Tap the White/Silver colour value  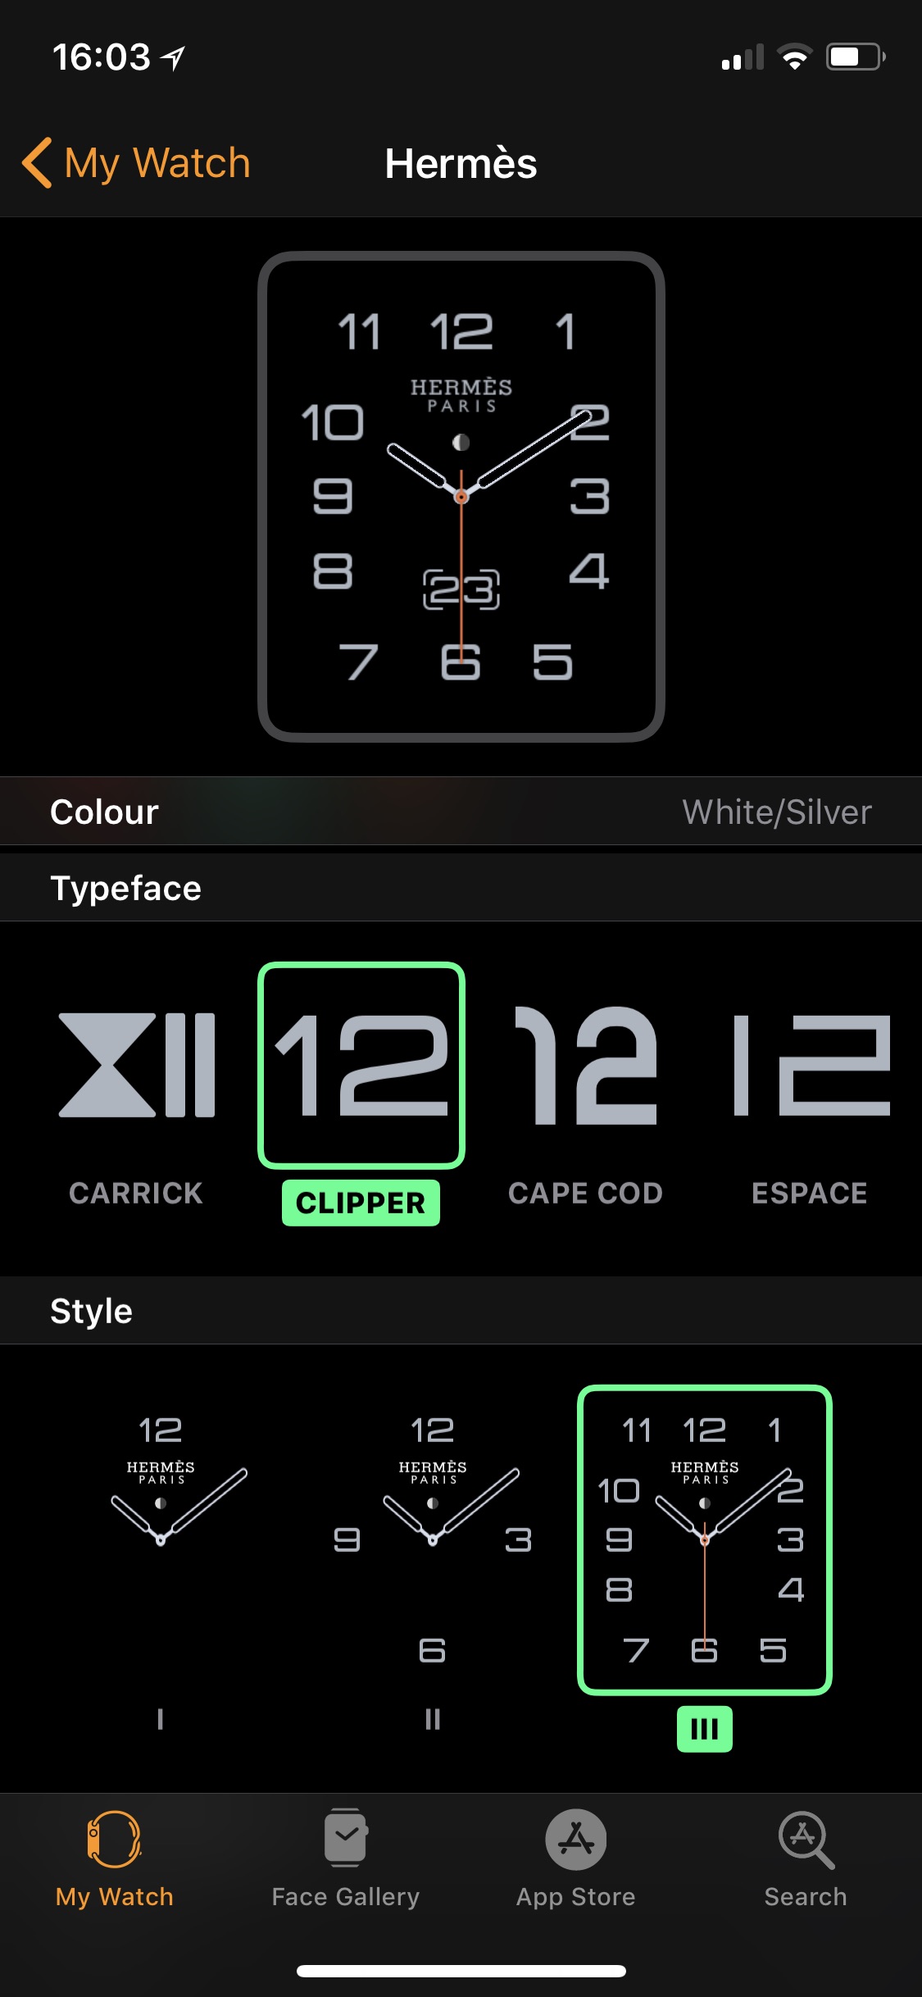click(776, 812)
